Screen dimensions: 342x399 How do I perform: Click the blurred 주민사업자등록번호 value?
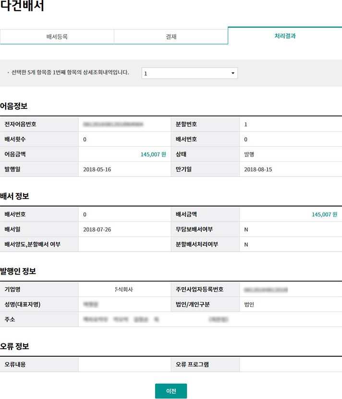point(265,290)
